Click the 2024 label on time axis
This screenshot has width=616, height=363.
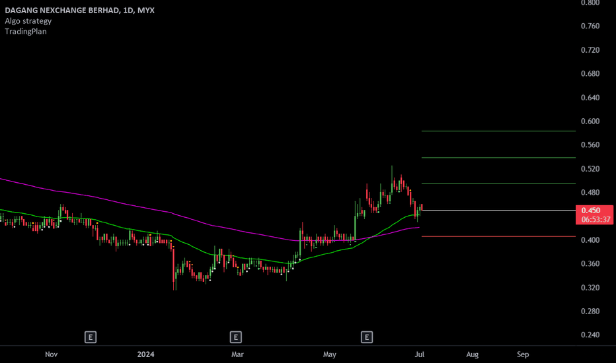[x=146, y=354]
